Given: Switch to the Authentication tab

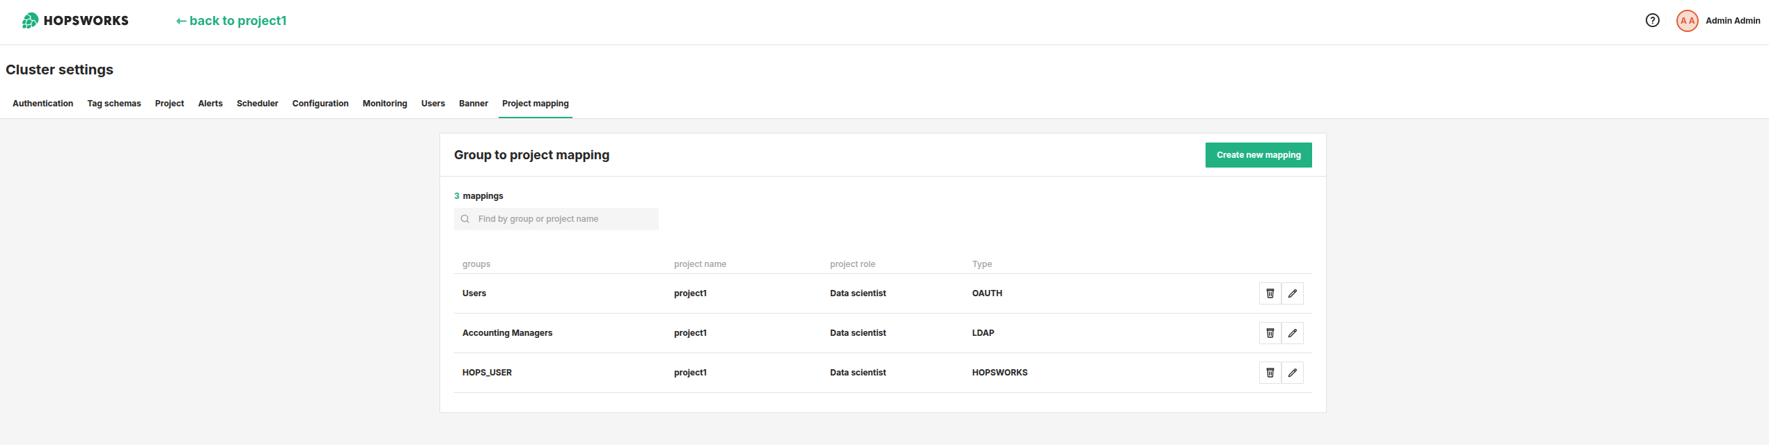Looking at the screenshot, I should coord(42,104).
